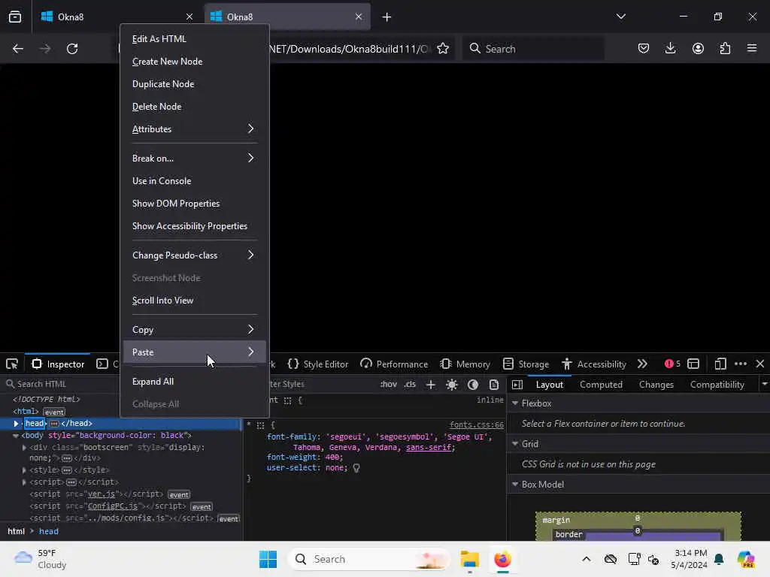
Task: Click the element picker icon in devtools
Action: [x=12, y=364]
